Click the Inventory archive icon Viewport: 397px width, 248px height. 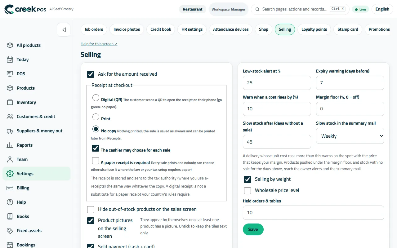[10, 102]
